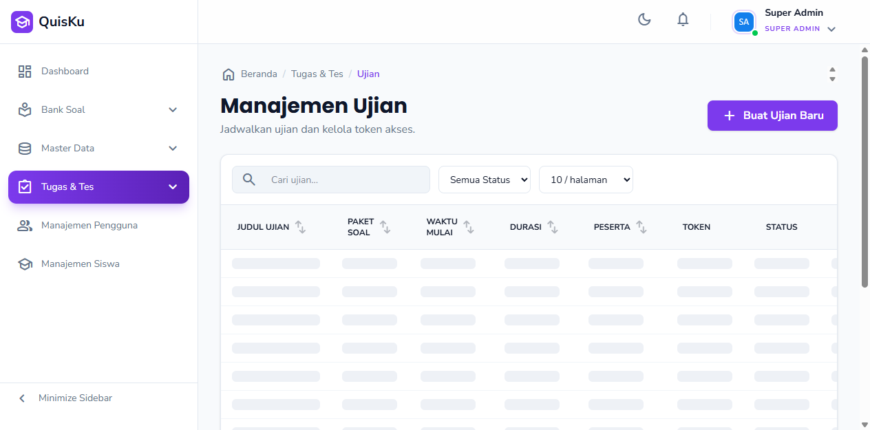Open Manajemen Siswa menu item
The image size is (870, 430).
pyautogui.click(x=99, y=264)
